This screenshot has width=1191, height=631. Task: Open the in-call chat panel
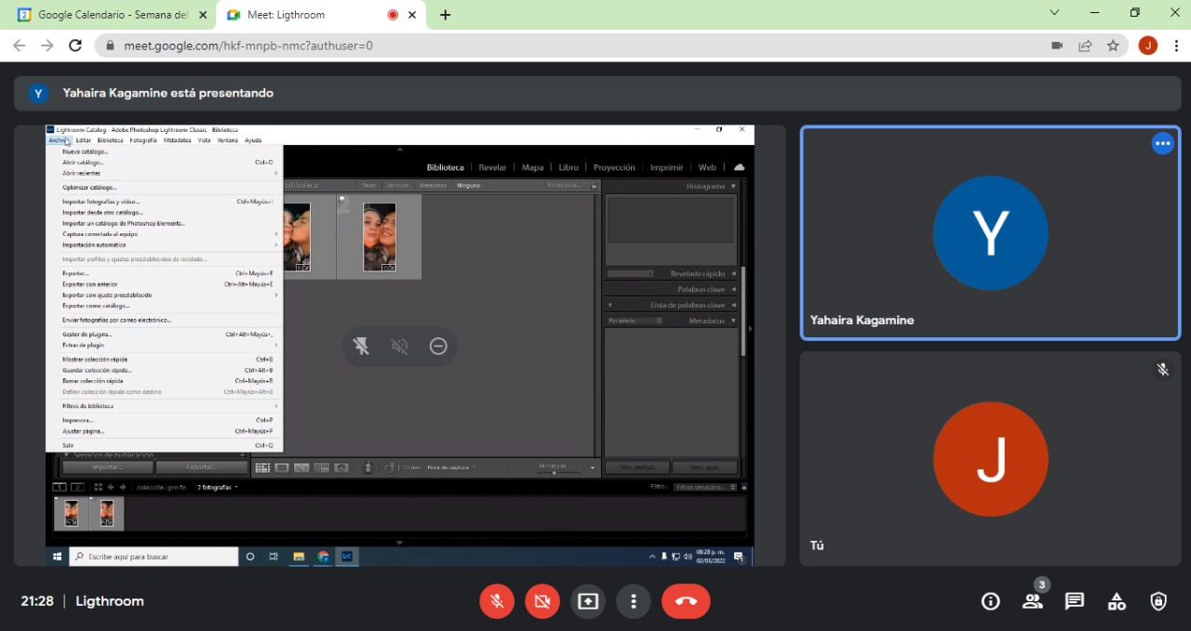(x=1075, y=601)
